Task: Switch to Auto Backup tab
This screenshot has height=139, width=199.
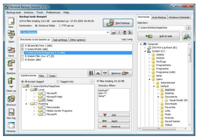Action: coord(159,17)
